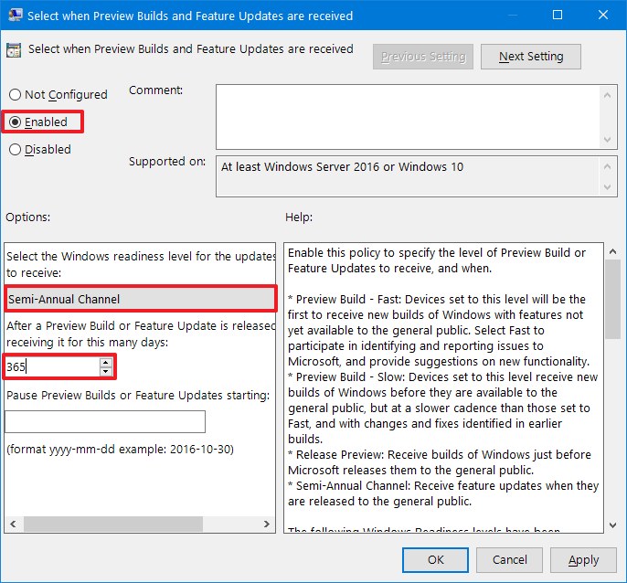Maximize the policy dialog window
Screen dimensions: 627x583
(x=558, y=16)
